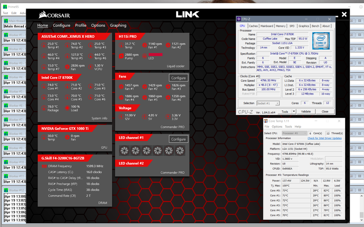Switch to the Graphing tab

tap(118, 25)
